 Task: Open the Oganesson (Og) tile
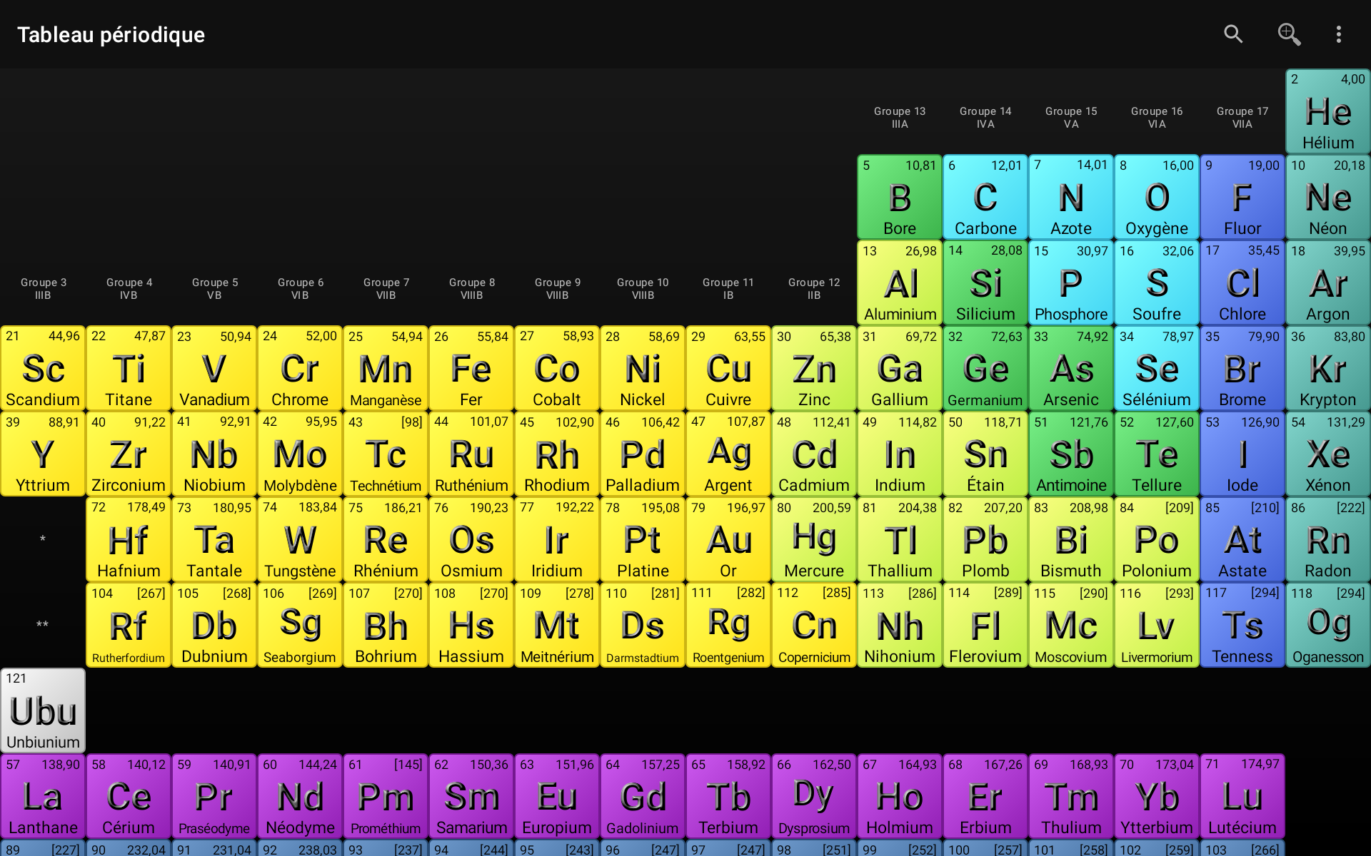click(1328, 625)
